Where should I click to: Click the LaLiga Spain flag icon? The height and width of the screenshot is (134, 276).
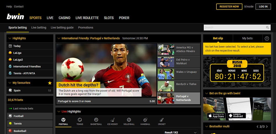click(x=10, y=53)
